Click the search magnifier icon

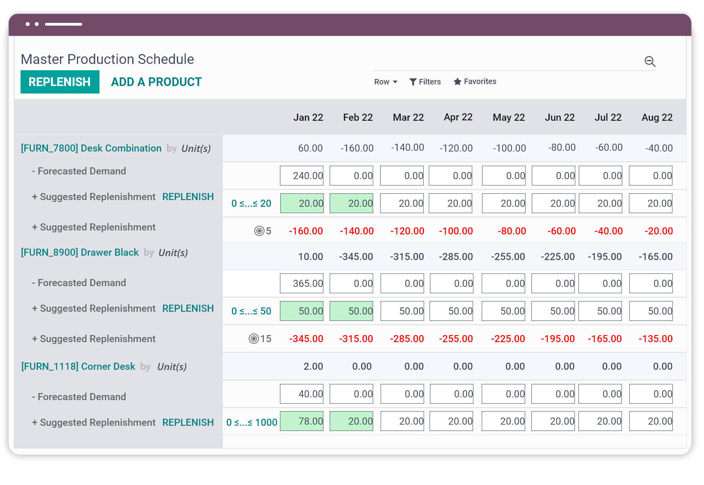coord(650,61)
